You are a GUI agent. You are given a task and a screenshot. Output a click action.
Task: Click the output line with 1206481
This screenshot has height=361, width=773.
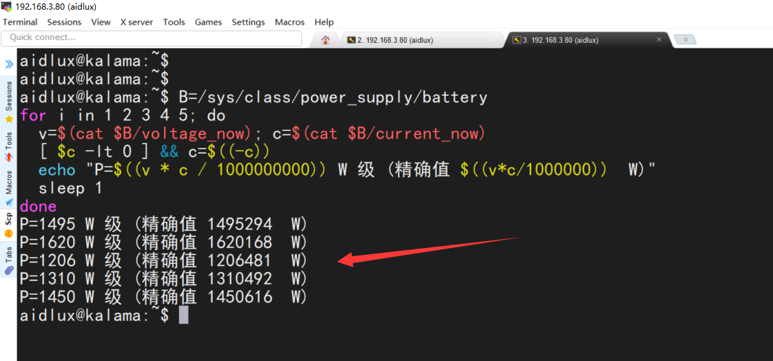coord(163,260)
